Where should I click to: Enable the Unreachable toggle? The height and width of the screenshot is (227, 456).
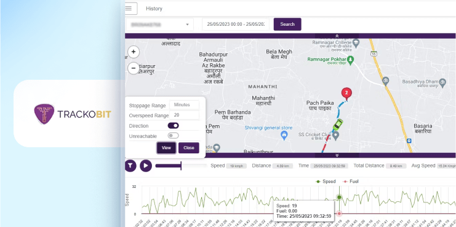tap(174, 136)
